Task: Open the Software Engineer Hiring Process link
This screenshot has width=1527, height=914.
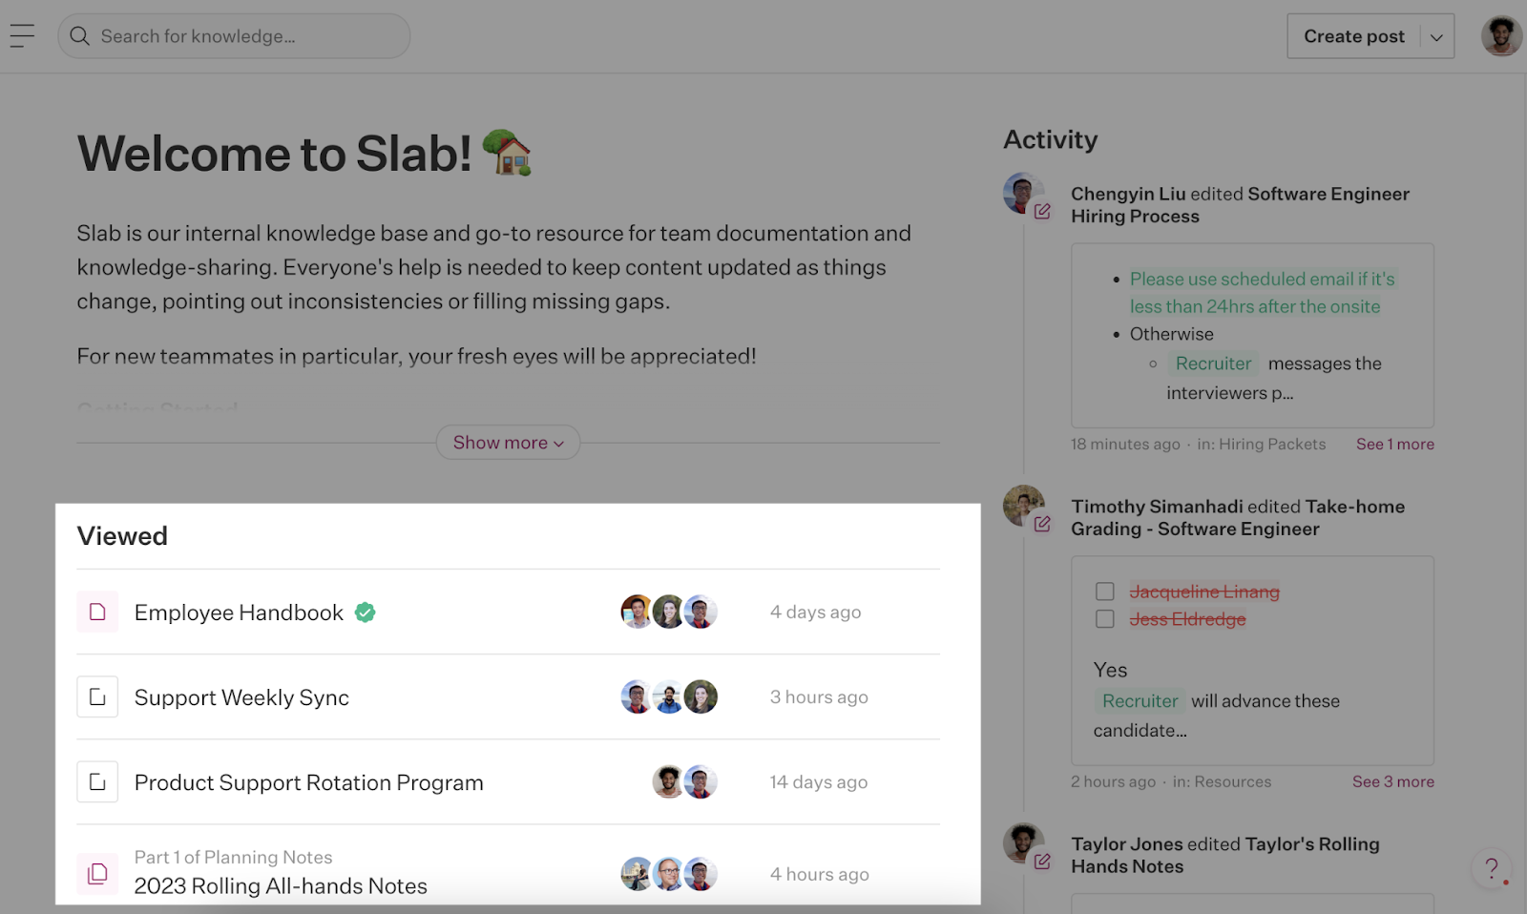Action: [1240, 205]
